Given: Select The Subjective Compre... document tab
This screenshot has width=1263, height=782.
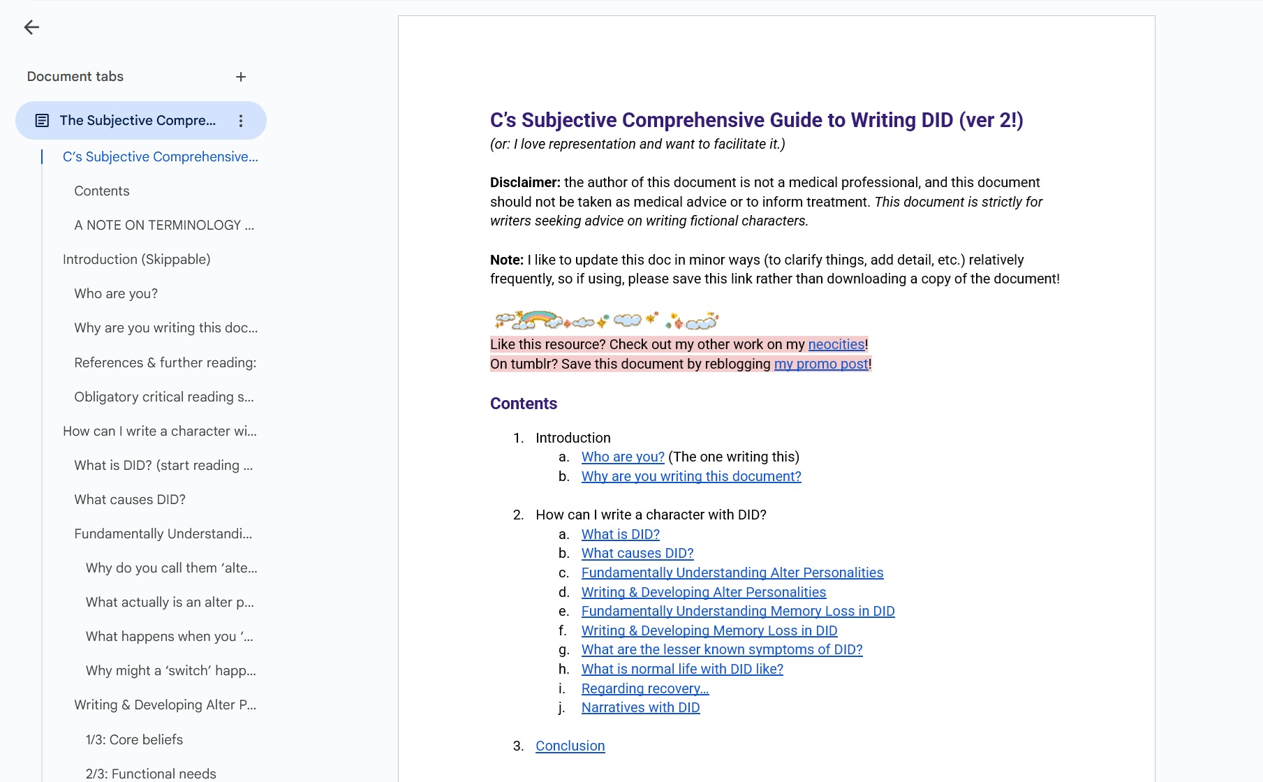Looking at the screenshot, I should point(138,121).
